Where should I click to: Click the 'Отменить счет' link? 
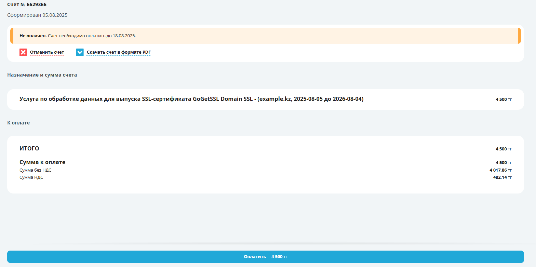47,52
